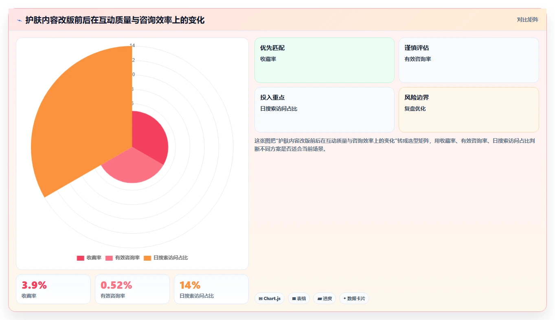This screenshot has width=555, height=320.
Task: Click the axis tick label 14
Action: [132, 46]
